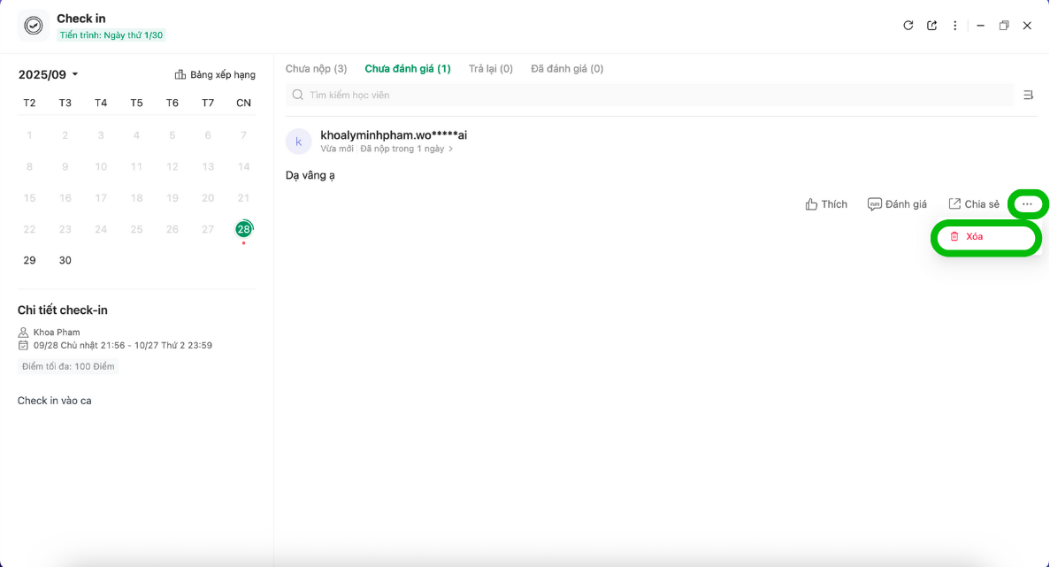Click the horizontal ellipsis more-options button
1050x567 pixels.
pos(1027,204)
